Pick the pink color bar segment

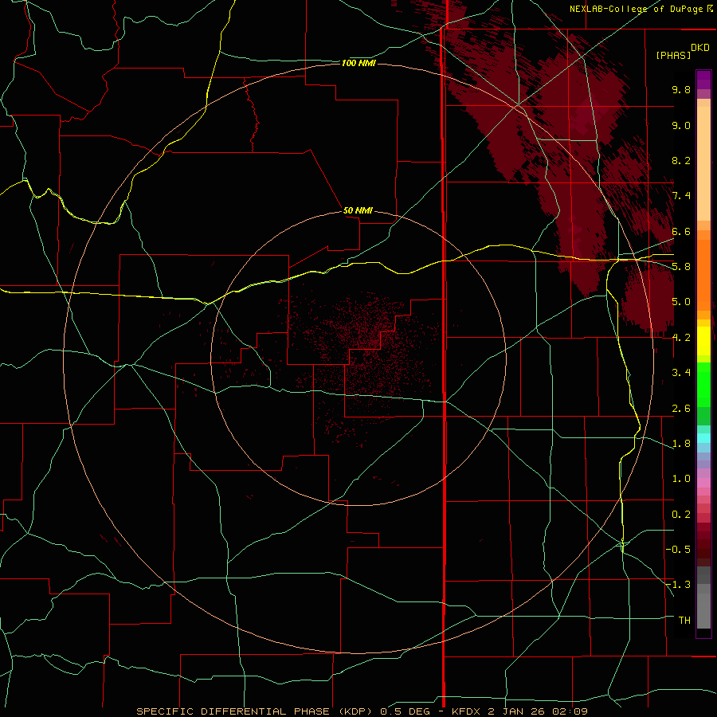click(703, 483)
